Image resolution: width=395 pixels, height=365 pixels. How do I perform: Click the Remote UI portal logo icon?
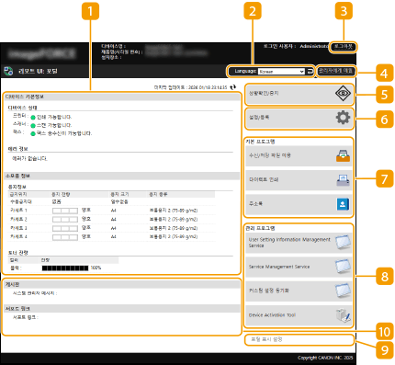(x=8, y=71)
